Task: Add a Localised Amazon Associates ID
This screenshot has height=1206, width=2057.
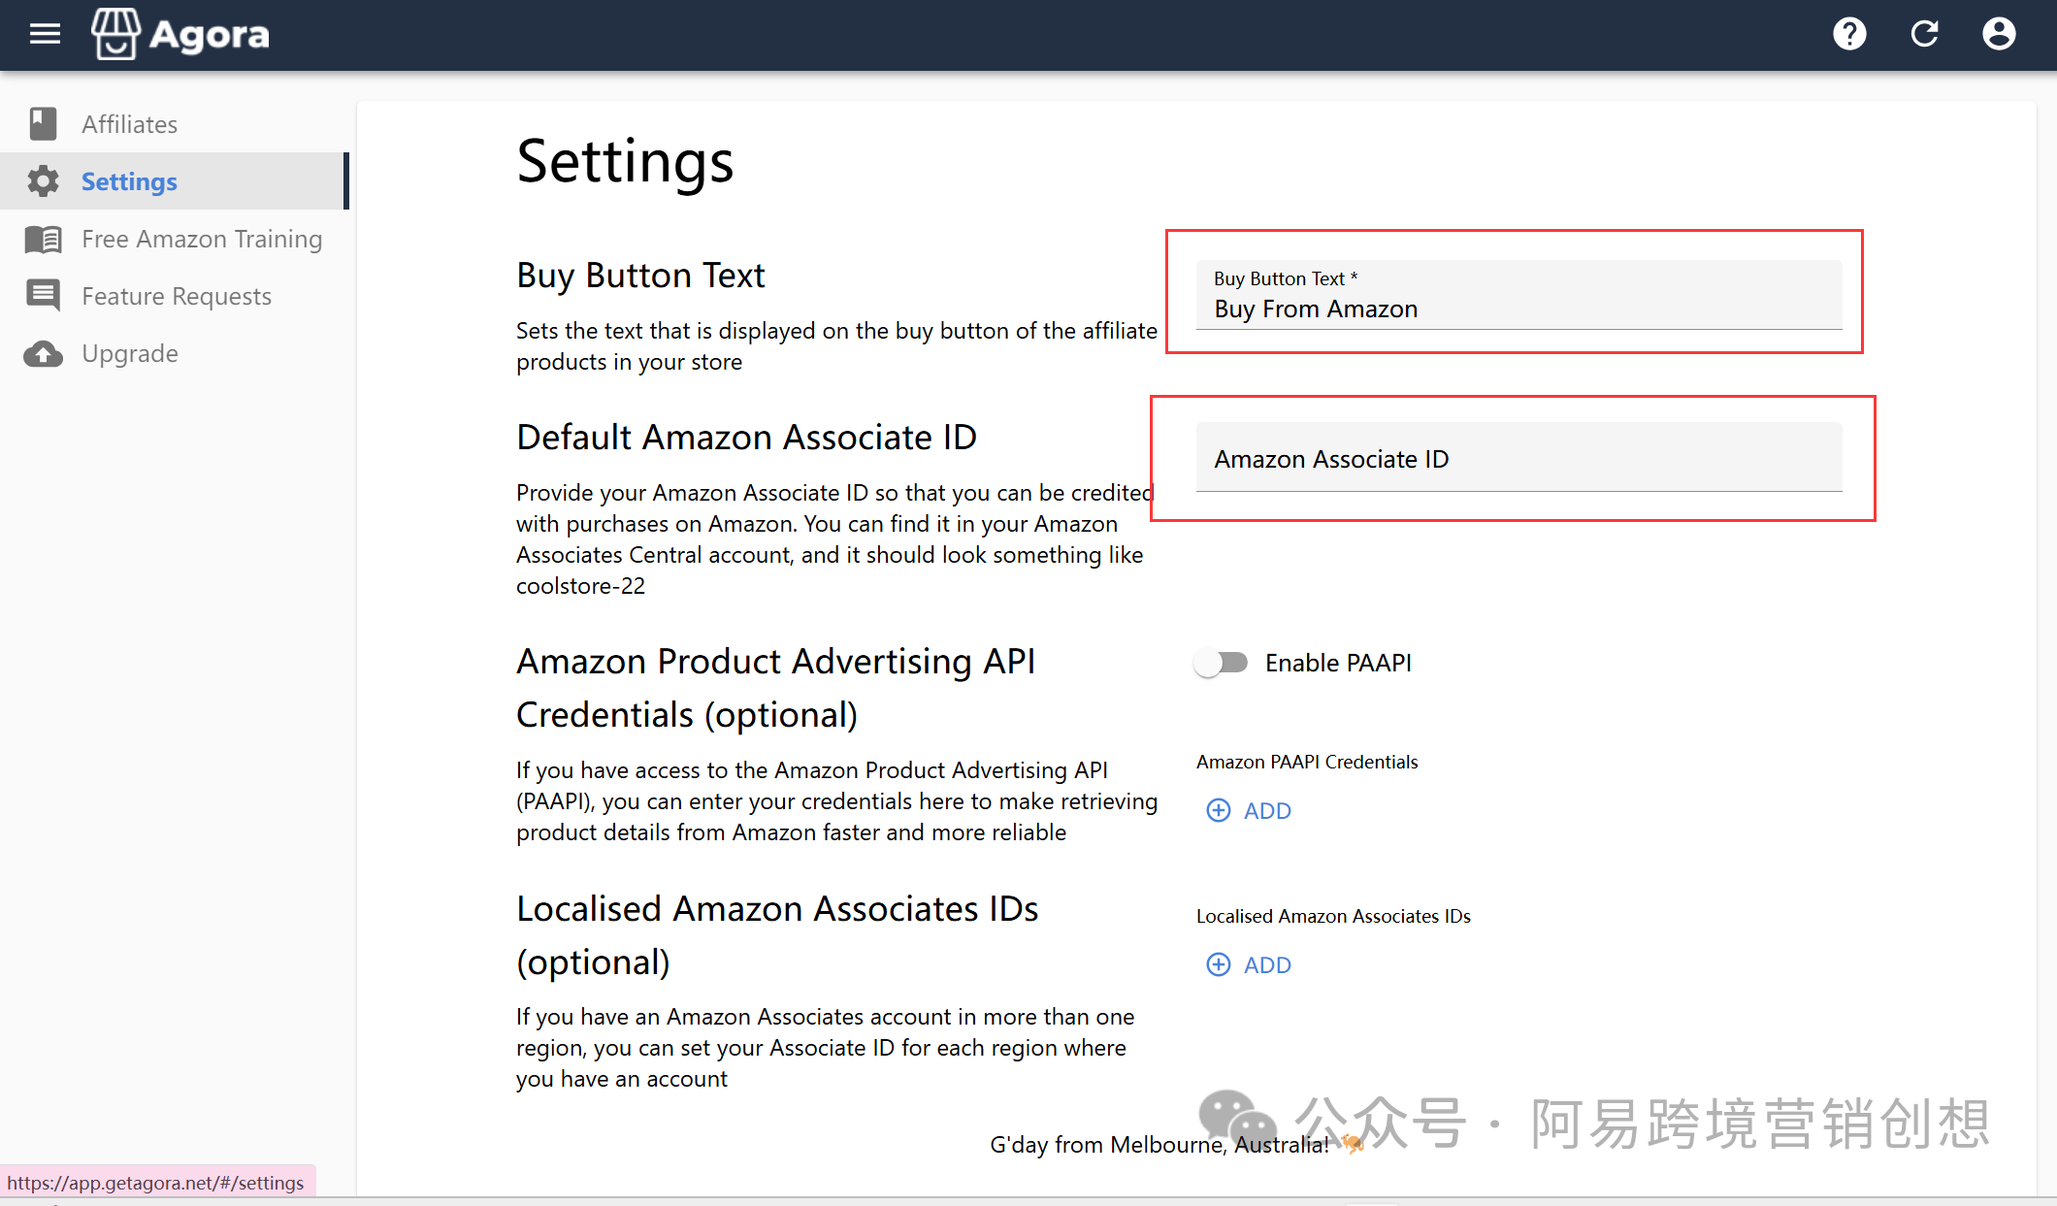Action: coord(1249,965)
